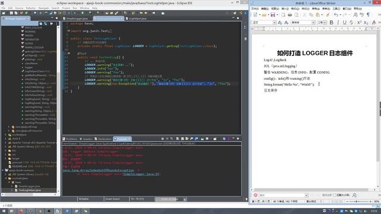Toggle Underline in LibreOffice Writer toolbar
This screenshot has width=381, height=214.
coord(345,23)
